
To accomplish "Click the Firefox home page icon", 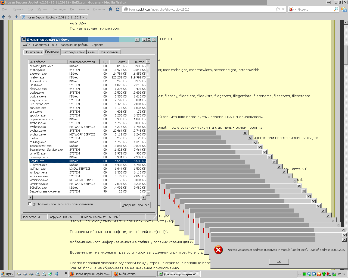I will coord(111,9).
